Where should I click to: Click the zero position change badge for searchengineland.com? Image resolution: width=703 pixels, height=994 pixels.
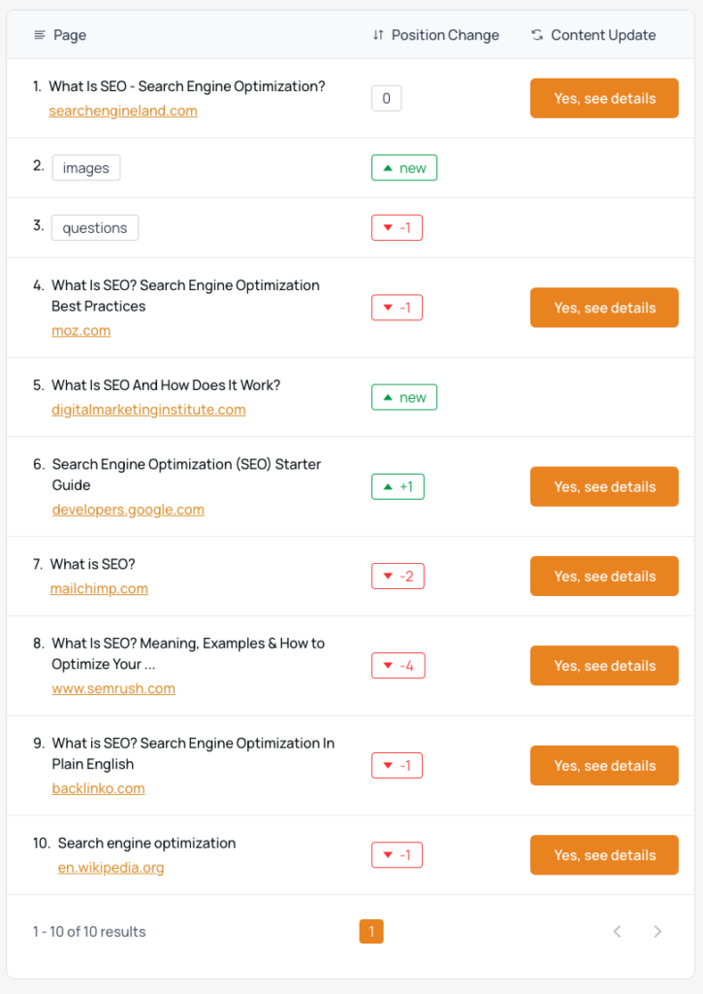(x=386, y=98)
